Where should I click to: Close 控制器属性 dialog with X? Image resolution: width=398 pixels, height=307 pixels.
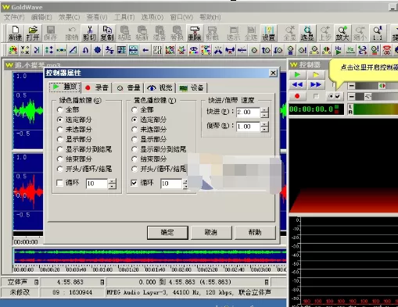point(273,73)
